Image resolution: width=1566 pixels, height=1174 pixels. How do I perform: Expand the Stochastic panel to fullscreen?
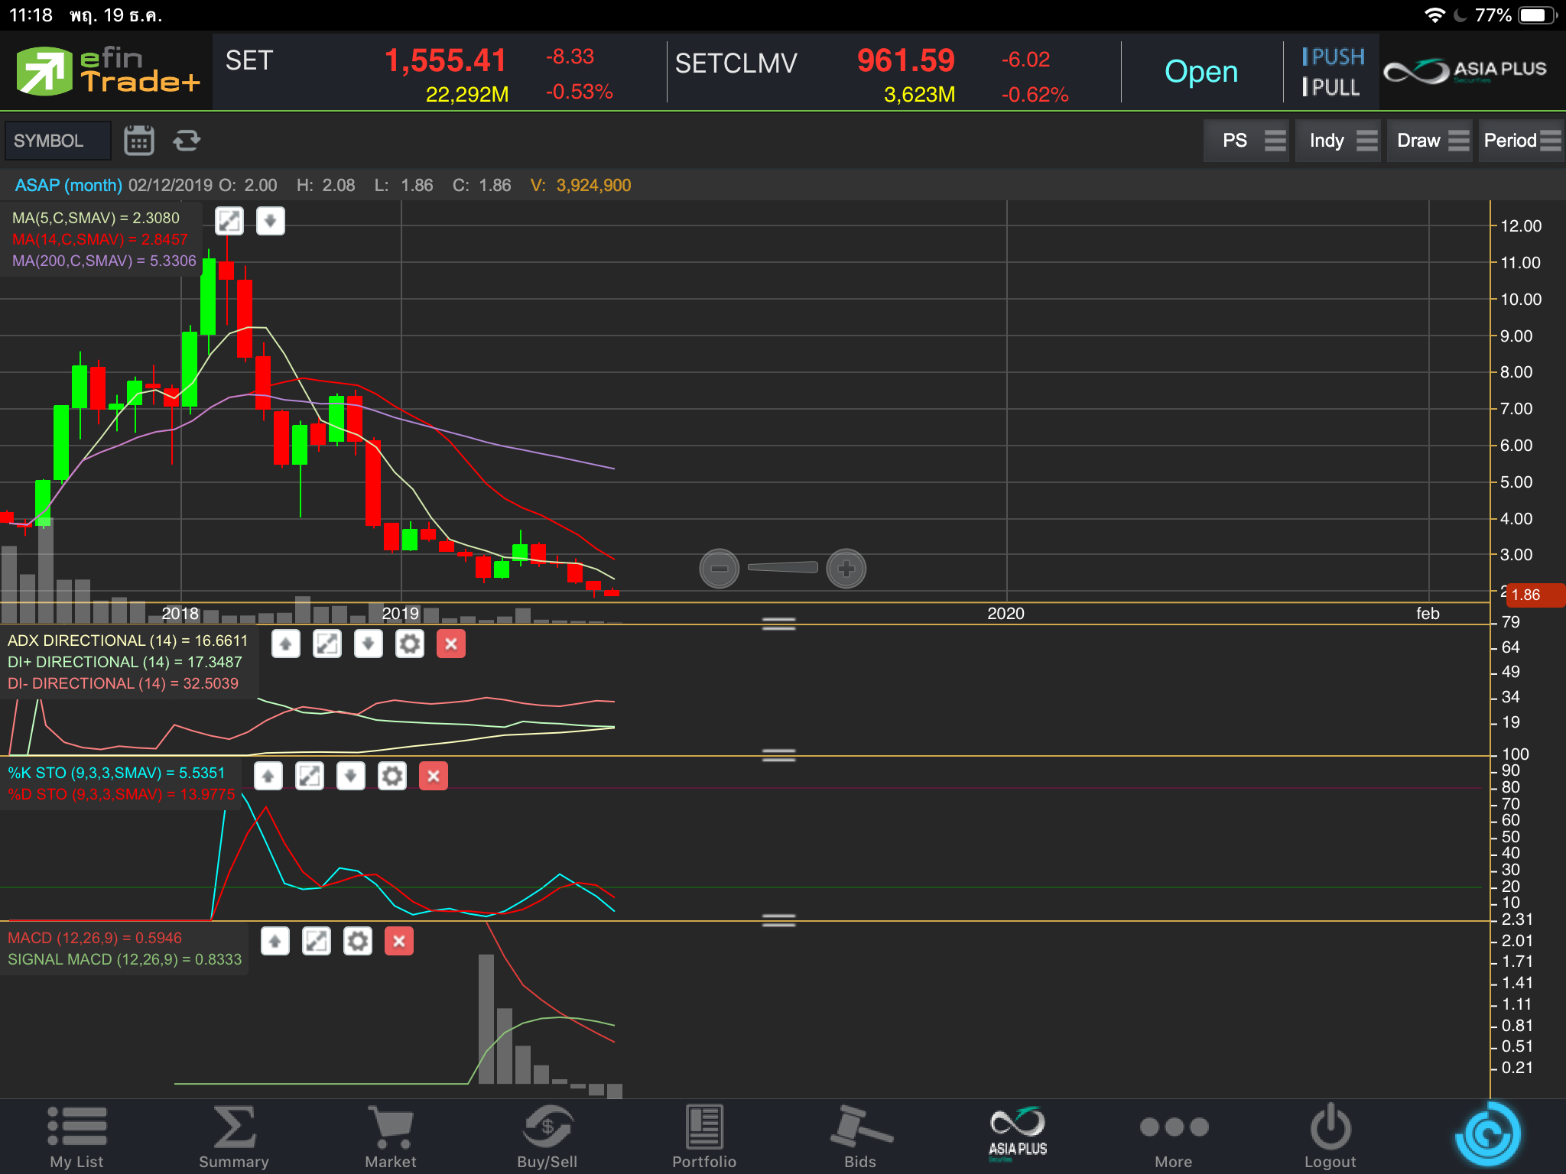pyautogui.click(x=310, y=777)
